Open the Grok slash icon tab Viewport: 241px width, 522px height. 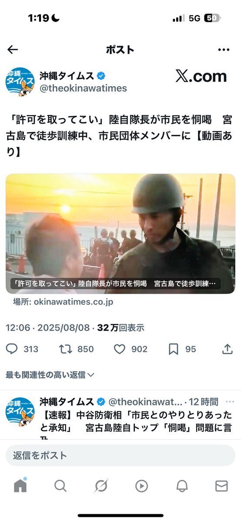point(101,486)
